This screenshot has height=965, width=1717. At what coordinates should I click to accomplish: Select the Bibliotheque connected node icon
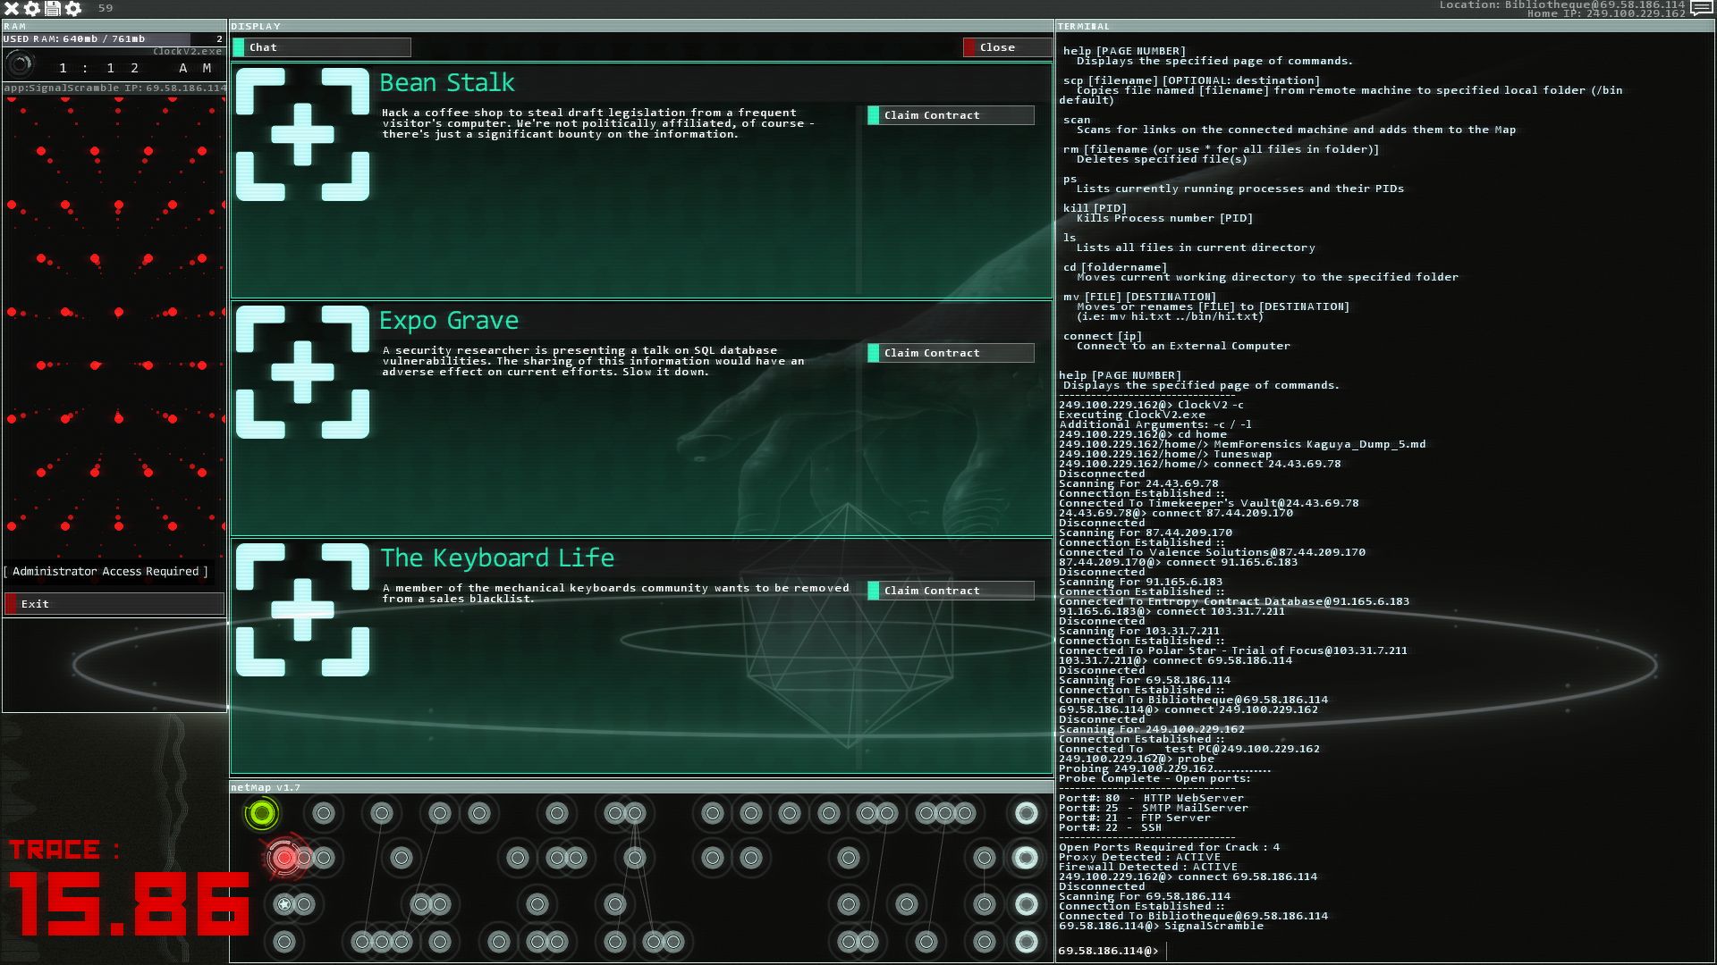[260, 813]
